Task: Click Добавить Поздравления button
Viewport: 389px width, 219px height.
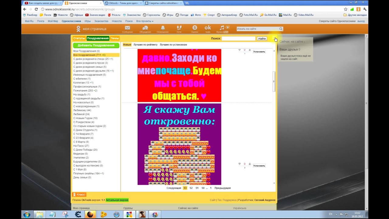Action: [96, 45]
